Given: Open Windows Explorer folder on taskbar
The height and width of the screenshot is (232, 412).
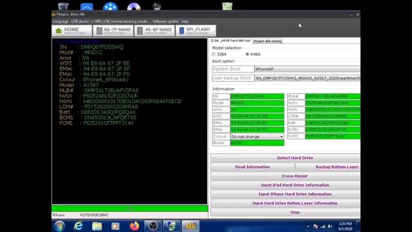Looking at the screenshot, I should point(97,226).
